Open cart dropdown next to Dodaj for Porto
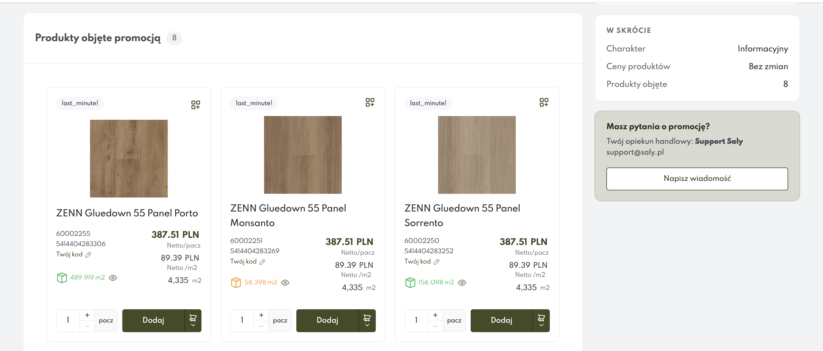This screenshot has width=823, height=351. (x=193, y=320)
